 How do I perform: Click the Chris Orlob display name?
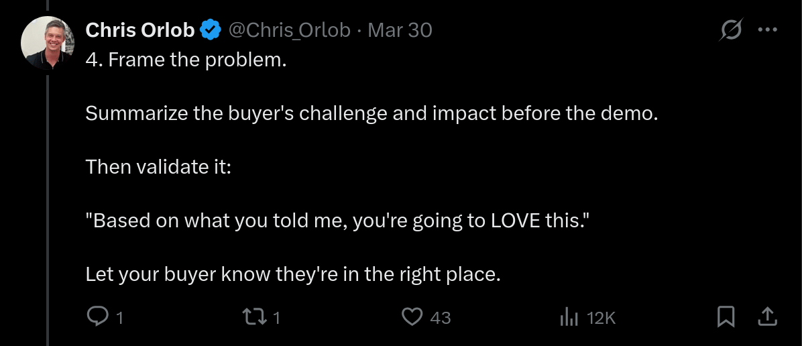140,30
